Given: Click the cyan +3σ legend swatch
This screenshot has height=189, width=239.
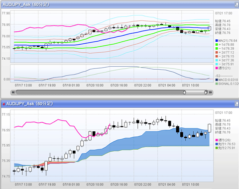Looking at the screenshot, I should click(217, 60).
